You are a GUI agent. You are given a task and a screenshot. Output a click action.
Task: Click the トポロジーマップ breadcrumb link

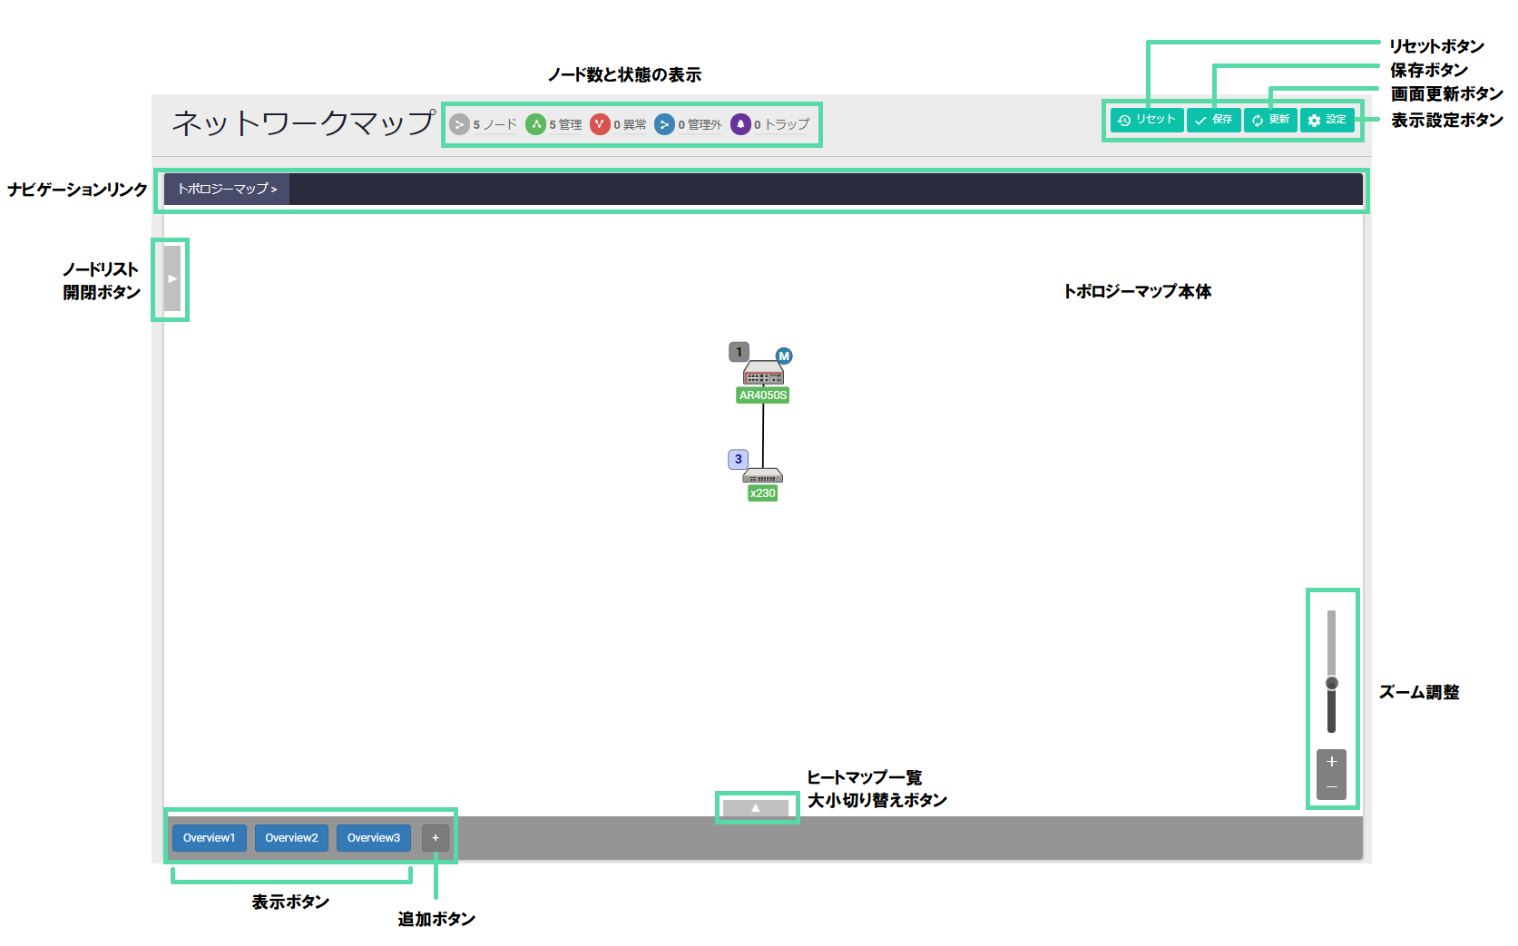pos(227,189)
